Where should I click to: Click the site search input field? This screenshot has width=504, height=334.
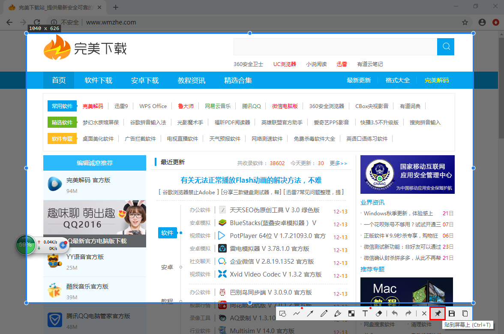click(x=334, y=47)
